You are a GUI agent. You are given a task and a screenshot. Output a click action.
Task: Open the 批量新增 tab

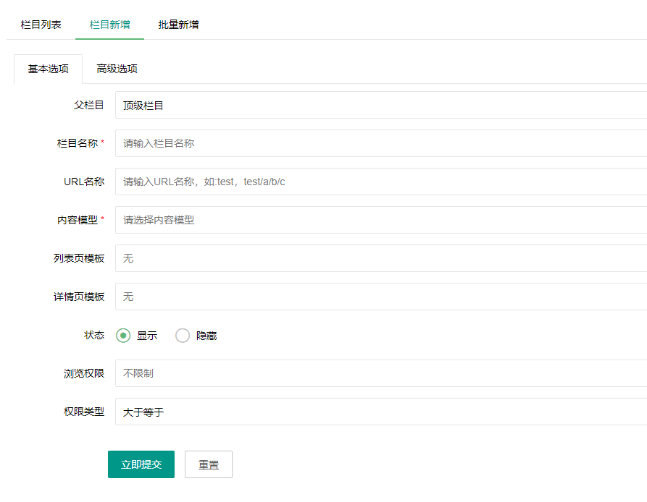pyautogui.click(x=178, y=25)
